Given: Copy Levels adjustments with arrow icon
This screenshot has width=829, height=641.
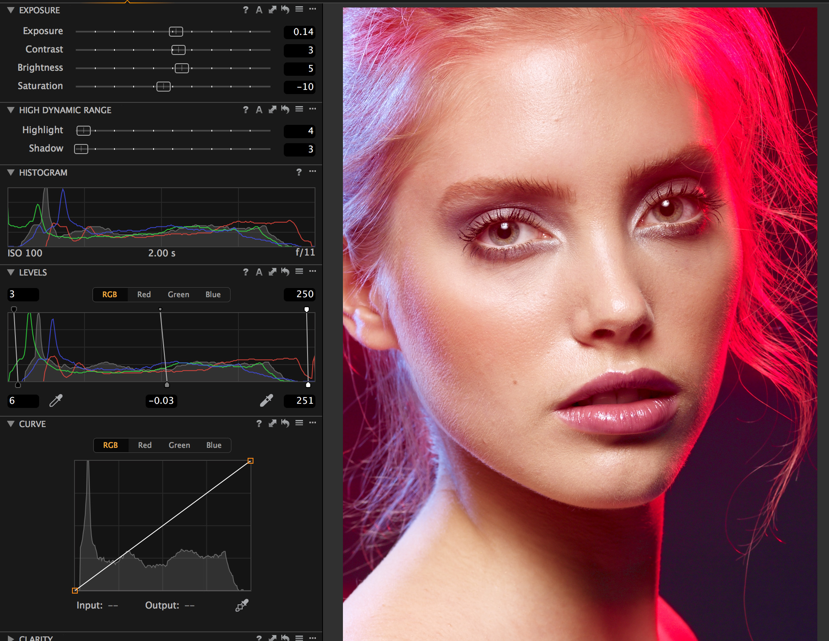Looking at the screenshot, I should 272,272.
